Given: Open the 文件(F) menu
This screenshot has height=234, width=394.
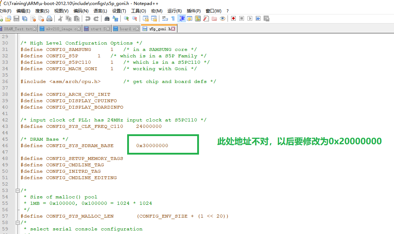Looking at the screenshot, I should (x=5, y=11).
